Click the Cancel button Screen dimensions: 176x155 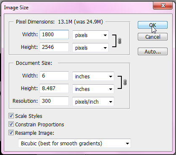[x=152, y=37]
